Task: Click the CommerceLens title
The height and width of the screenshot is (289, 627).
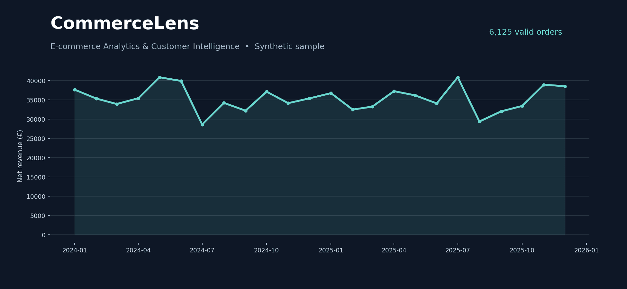Action: [x=125, y=24]
